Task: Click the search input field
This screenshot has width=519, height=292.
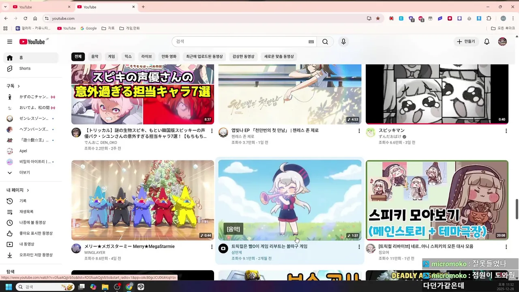Action: tap(241, 42)
